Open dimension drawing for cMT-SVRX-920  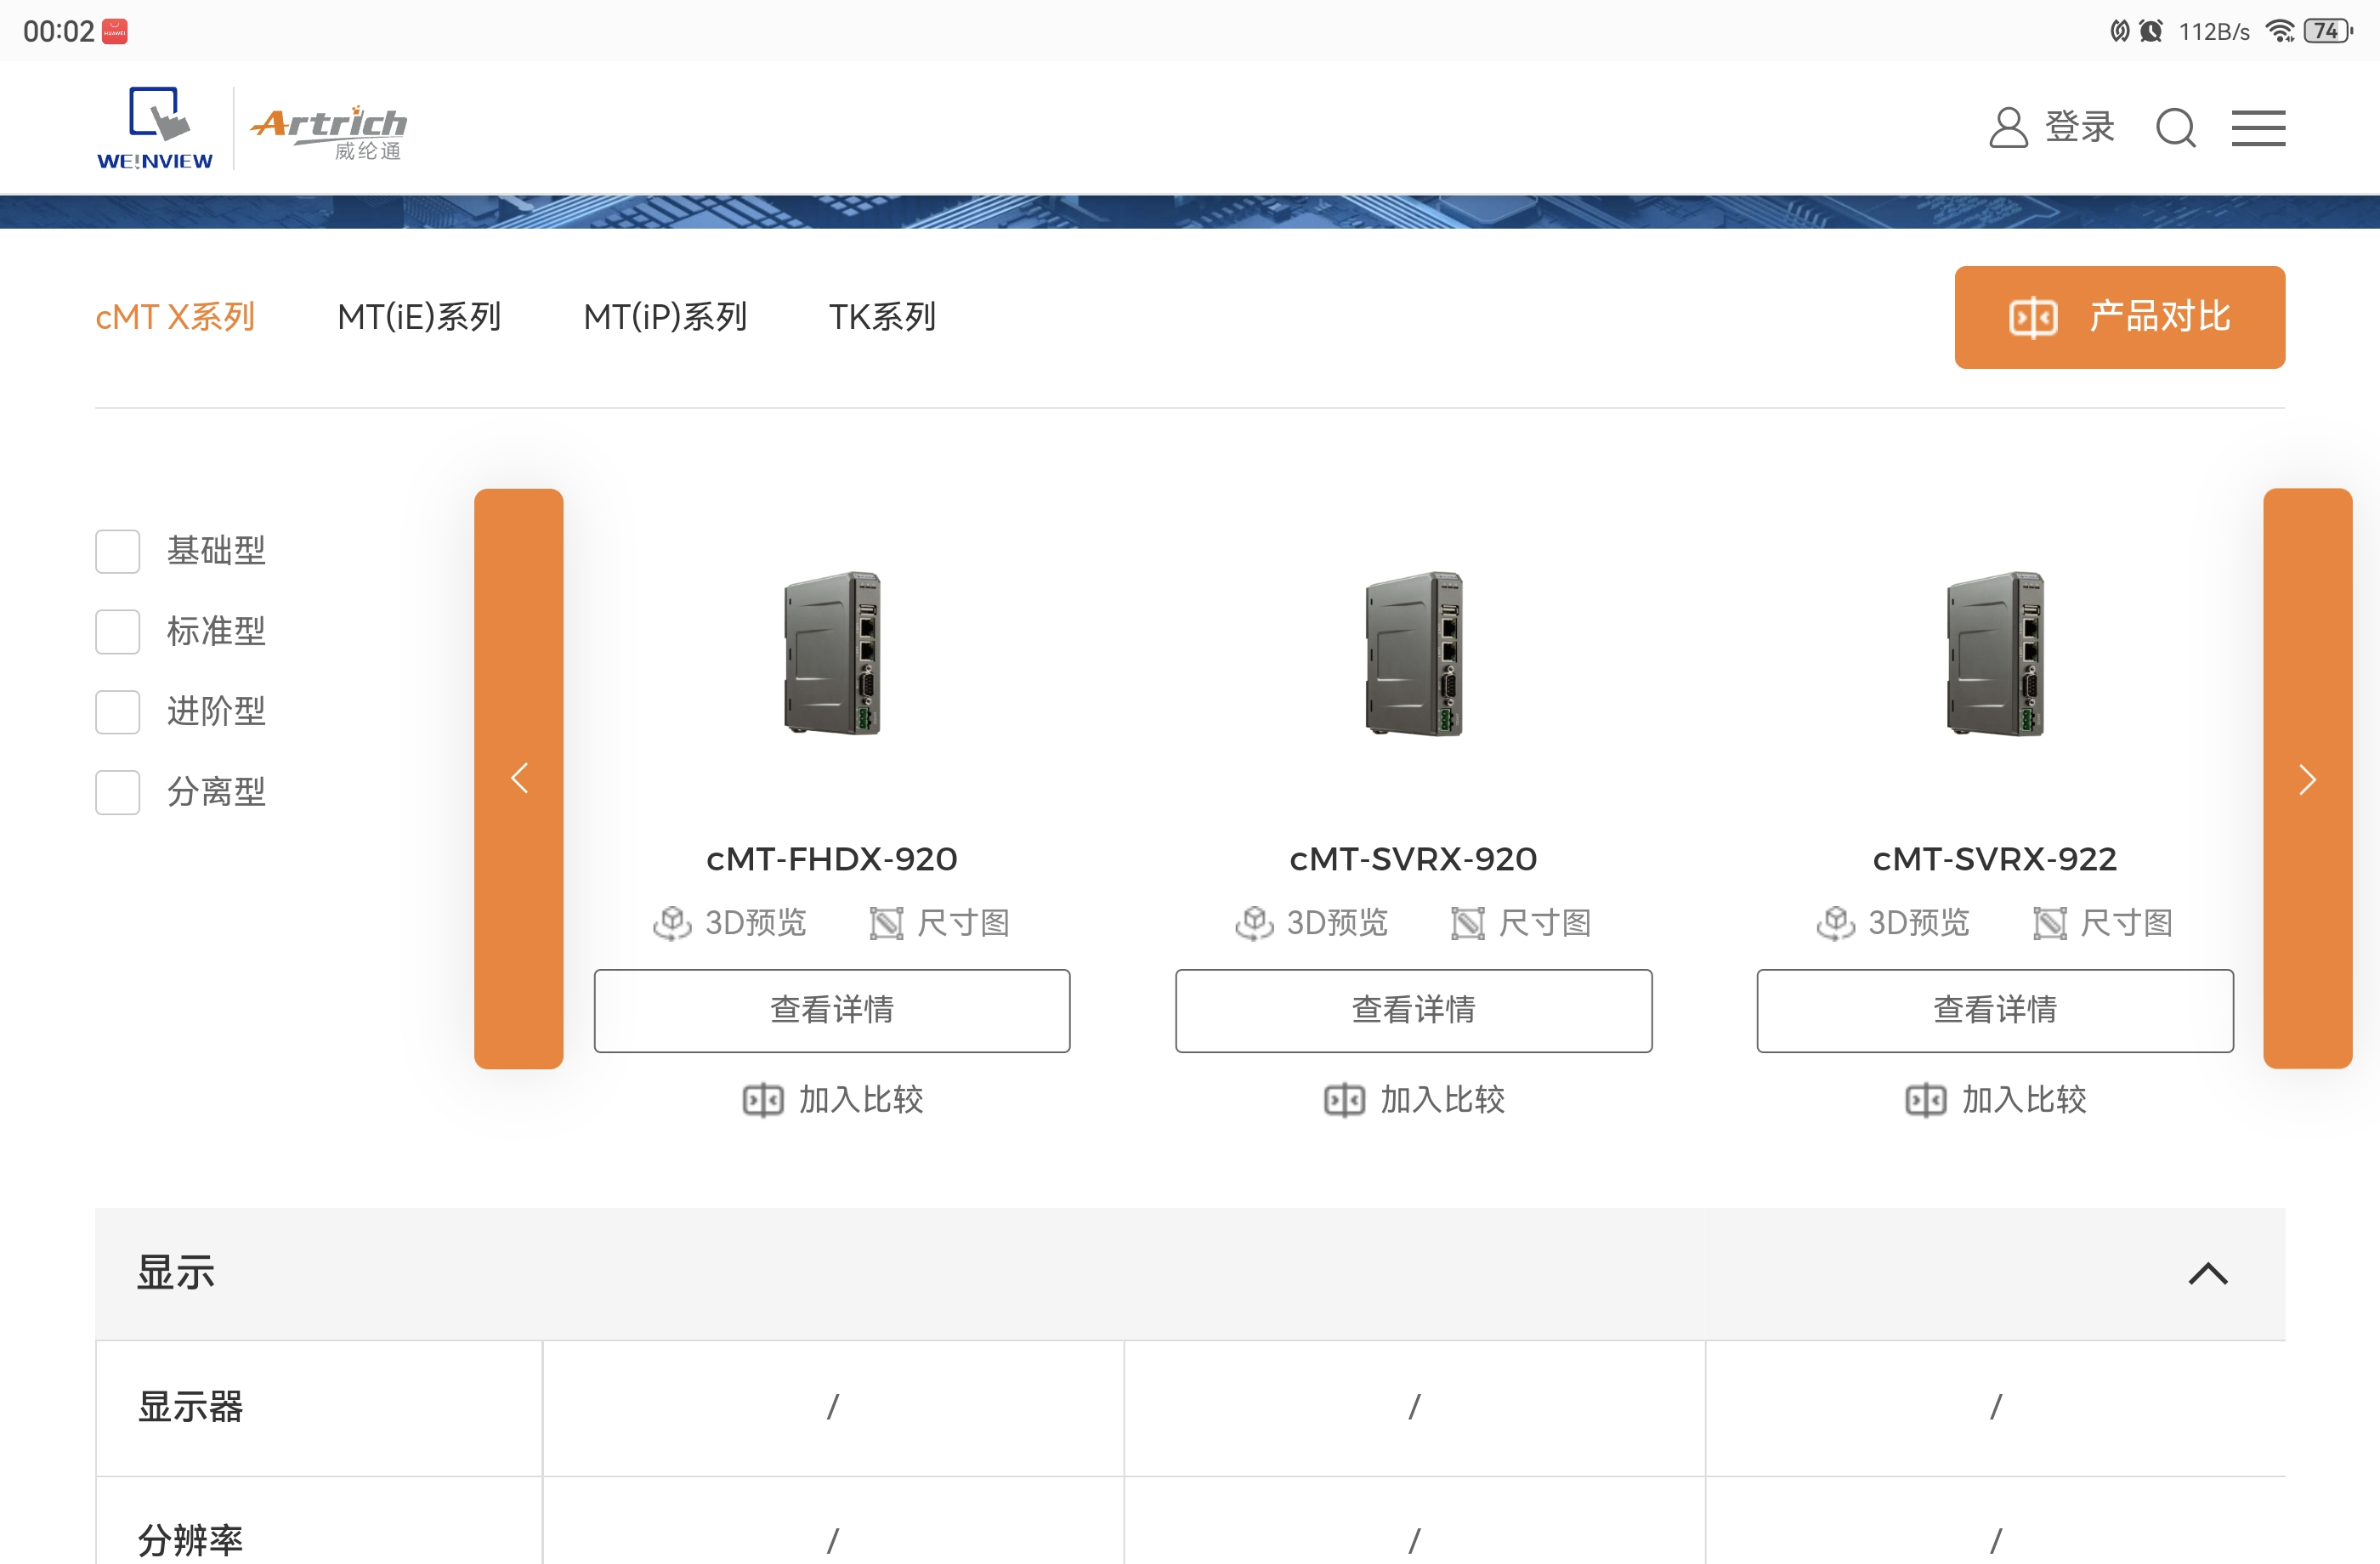1521,922
